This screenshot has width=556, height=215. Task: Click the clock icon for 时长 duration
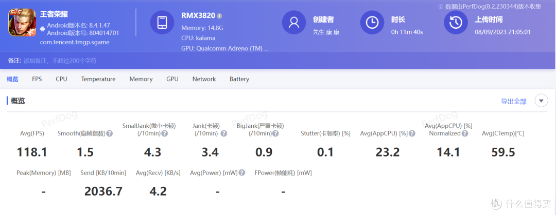372,22
